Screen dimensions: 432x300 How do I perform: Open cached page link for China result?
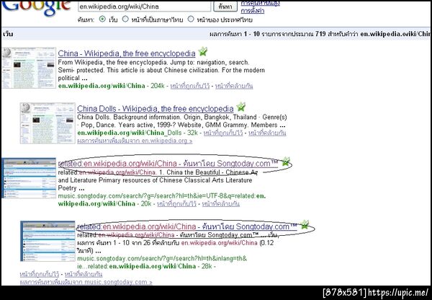[190, 86]
